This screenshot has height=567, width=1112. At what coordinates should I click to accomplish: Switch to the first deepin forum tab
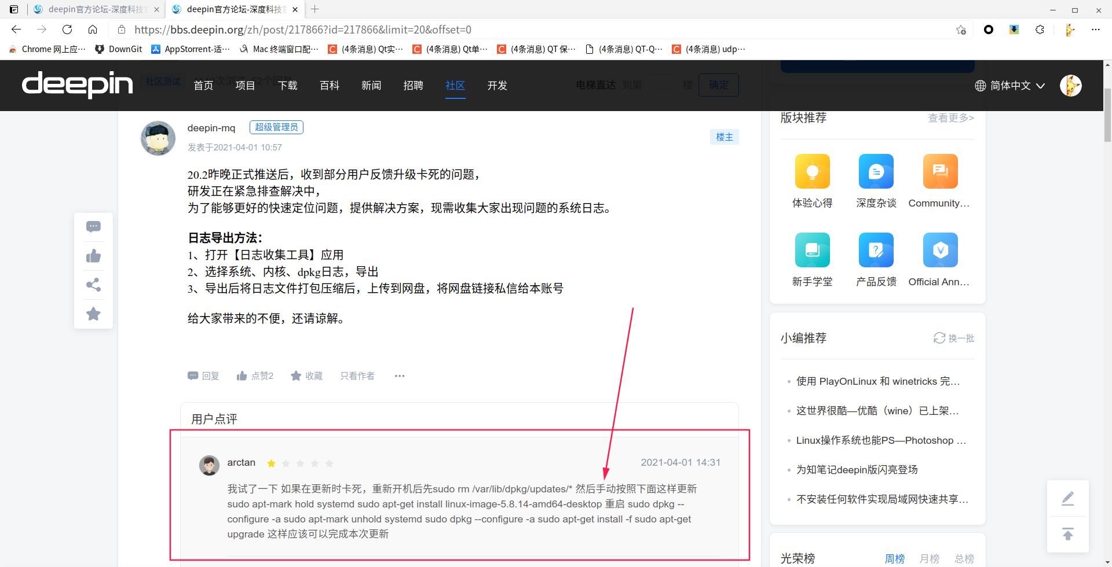(x=96, y=9)
